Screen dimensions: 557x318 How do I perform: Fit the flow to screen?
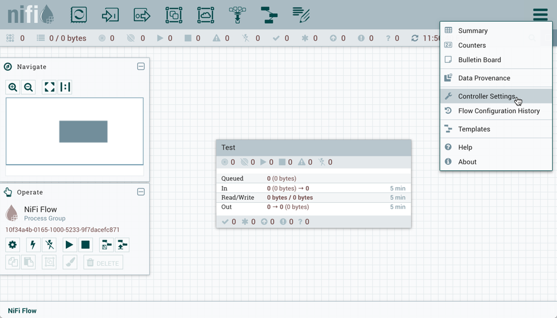coord(50,87)
